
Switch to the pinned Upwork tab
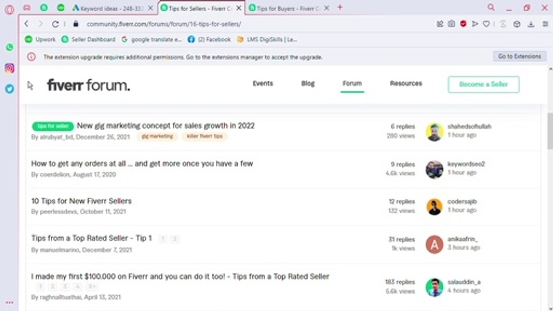point(61,7)
